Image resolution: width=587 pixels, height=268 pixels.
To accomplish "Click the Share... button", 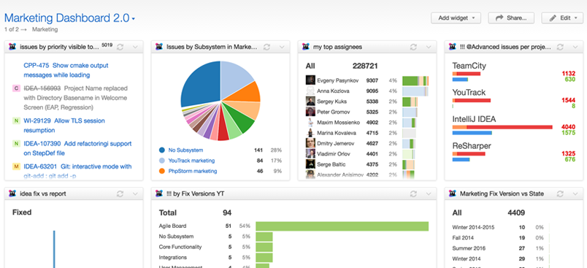I will (x=511, y=18).
